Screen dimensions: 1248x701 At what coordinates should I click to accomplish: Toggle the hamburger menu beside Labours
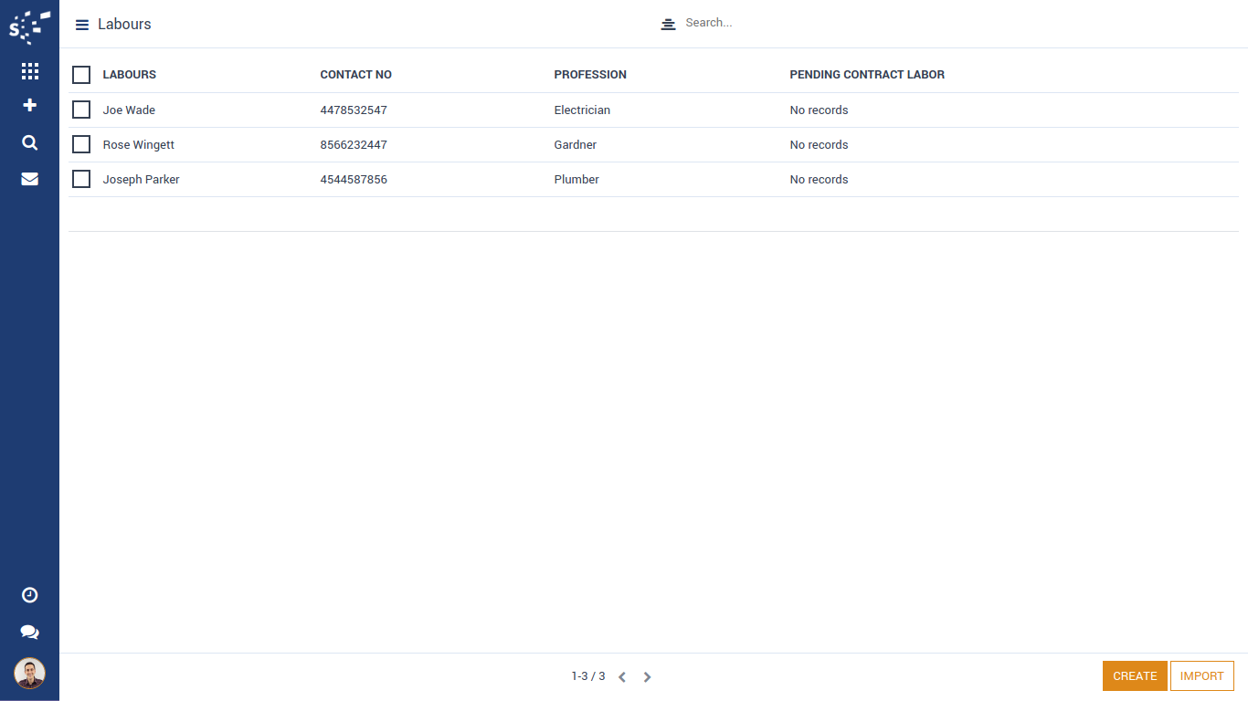pos(82,25)
